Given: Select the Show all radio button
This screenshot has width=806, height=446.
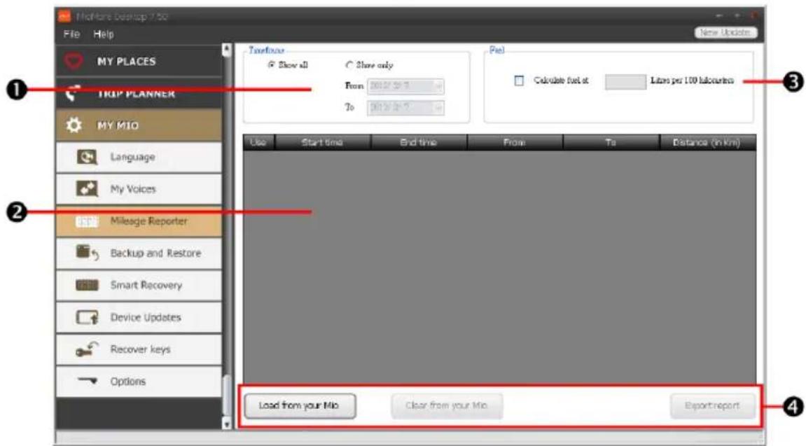Looking at the screenshot, I should click(x=271, y=64).
